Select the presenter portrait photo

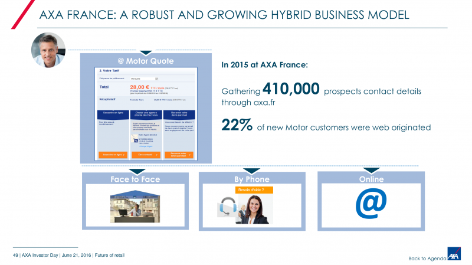point(47,50)
